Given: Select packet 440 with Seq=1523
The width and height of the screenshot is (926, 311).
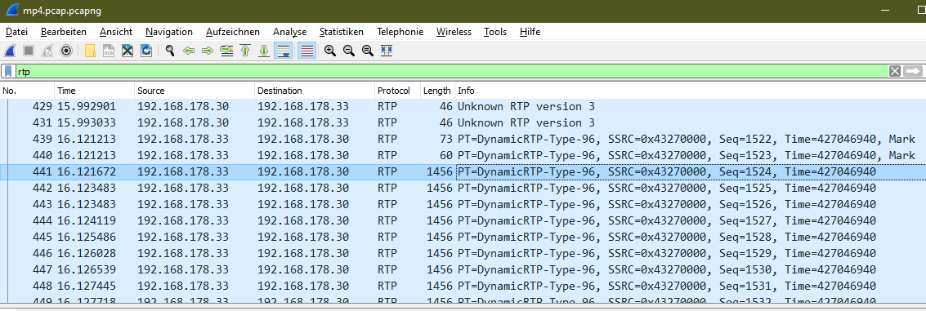Looking at the screenshot, I should [463, 156].
